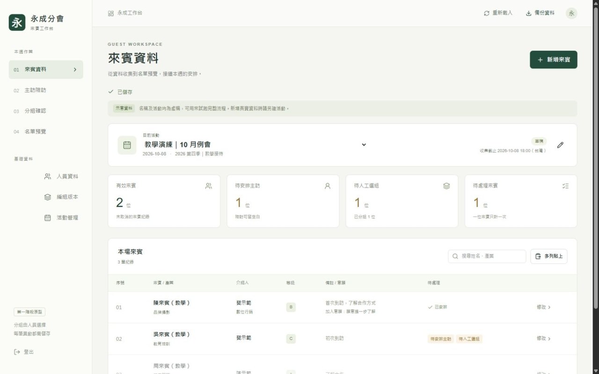Click the 第一階段原型 badge in the sidebar
This screenshot has height=374, width=599.
tap(29, 312)
